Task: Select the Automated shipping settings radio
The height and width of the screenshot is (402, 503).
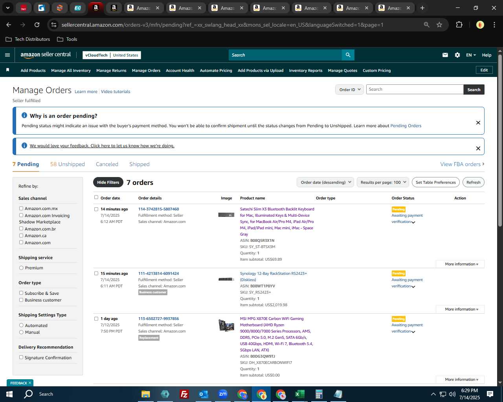Action: 21,325
